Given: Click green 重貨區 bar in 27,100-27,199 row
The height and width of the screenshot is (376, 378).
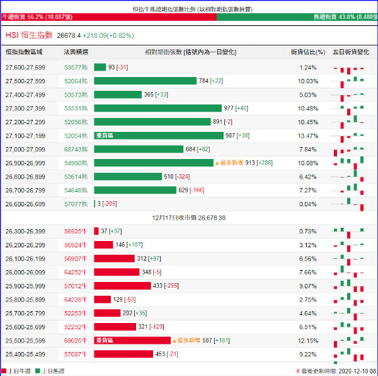Looking at the screenshot, I should pos(159,136).
